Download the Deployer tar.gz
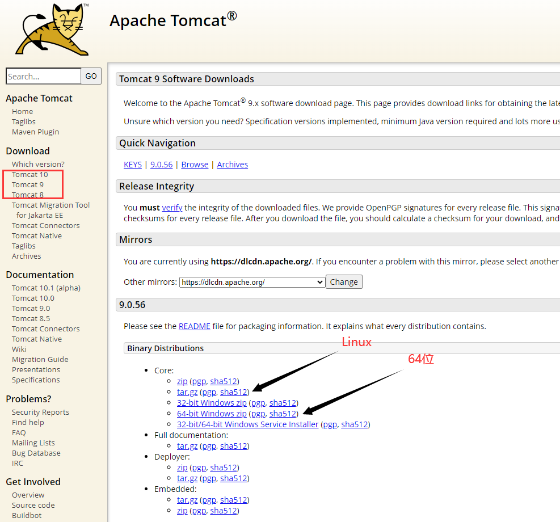This screenshot has width=560, height=522. coord(187,478)
